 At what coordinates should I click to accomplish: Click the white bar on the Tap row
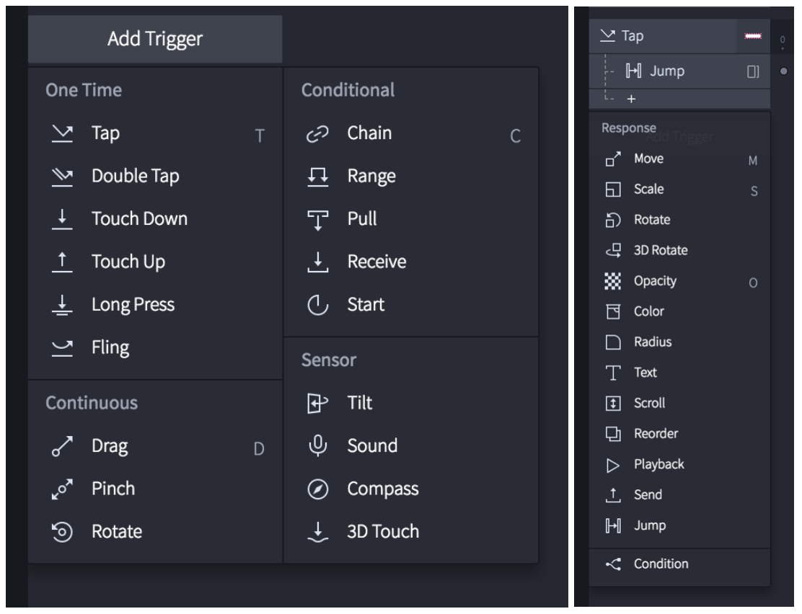pyautogui.click(x=754, y=35)
